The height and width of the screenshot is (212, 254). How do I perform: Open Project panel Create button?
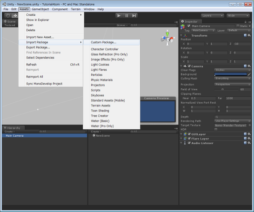point(96,132)
